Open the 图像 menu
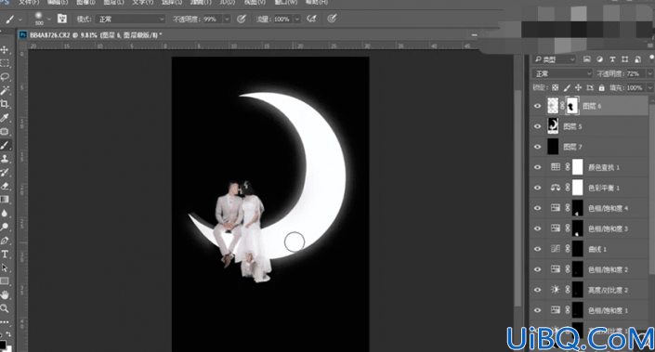Screen dimensions: 655x352 click(85, 3)
